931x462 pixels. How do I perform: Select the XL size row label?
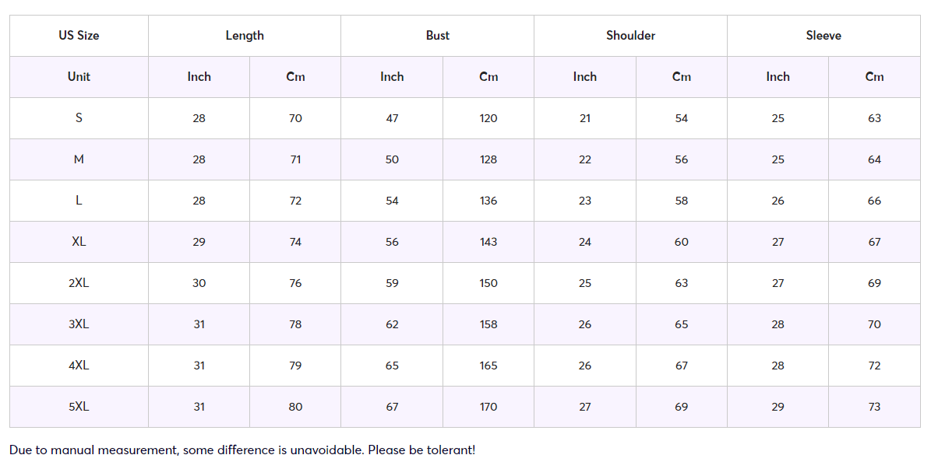[x=79, y=242]
